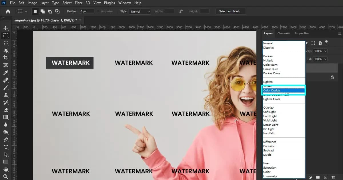Select the Move tool
Screen dimensions: 343x180
click(6, 28)
